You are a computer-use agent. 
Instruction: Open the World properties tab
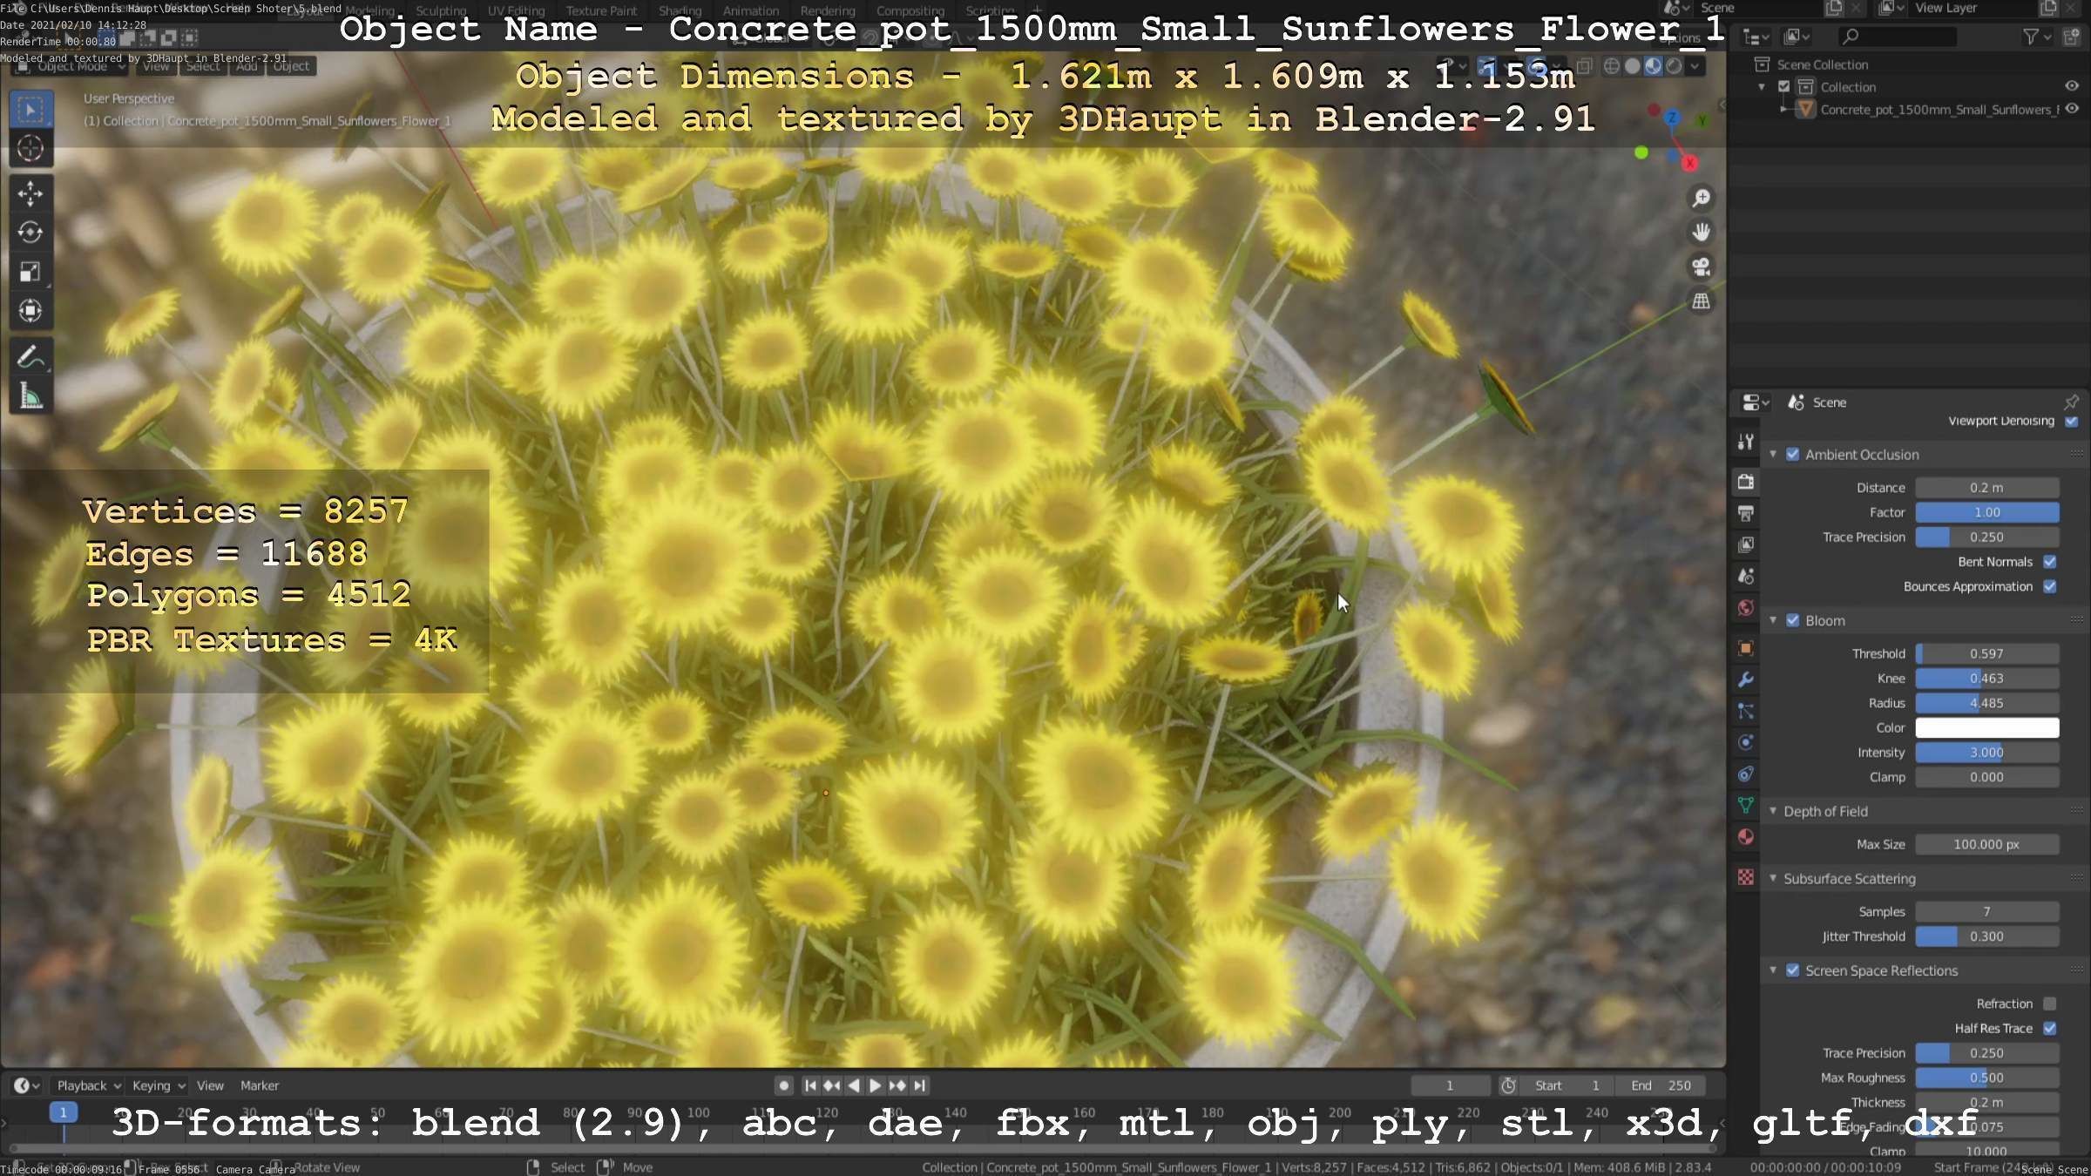pos(1745,608)
